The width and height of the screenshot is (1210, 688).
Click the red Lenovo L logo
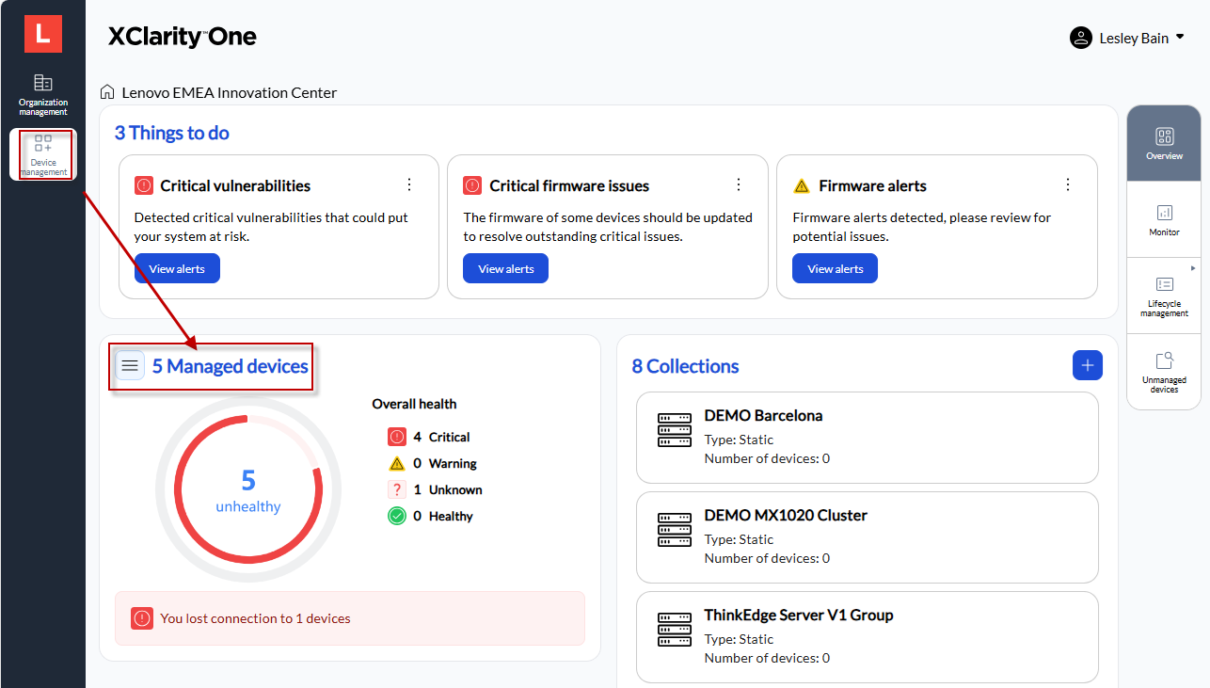point(42,34)
